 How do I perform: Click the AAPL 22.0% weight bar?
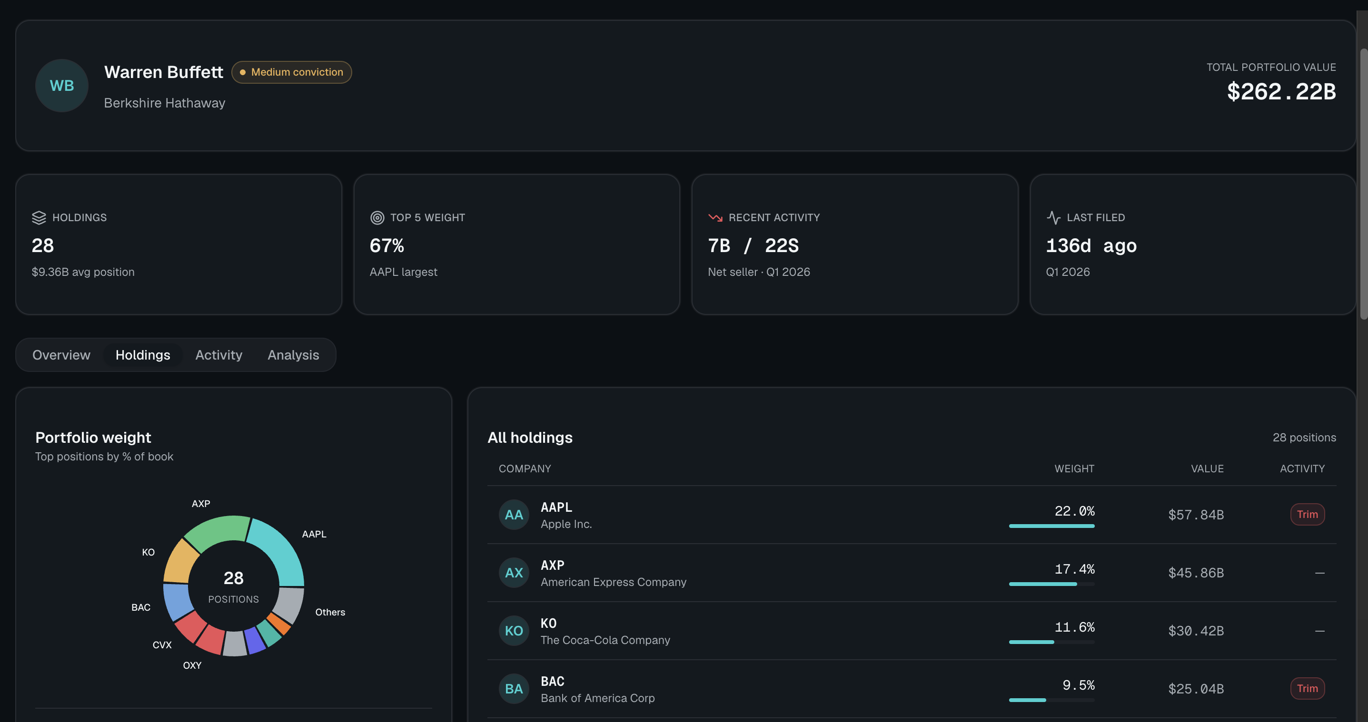[1051, 526]
